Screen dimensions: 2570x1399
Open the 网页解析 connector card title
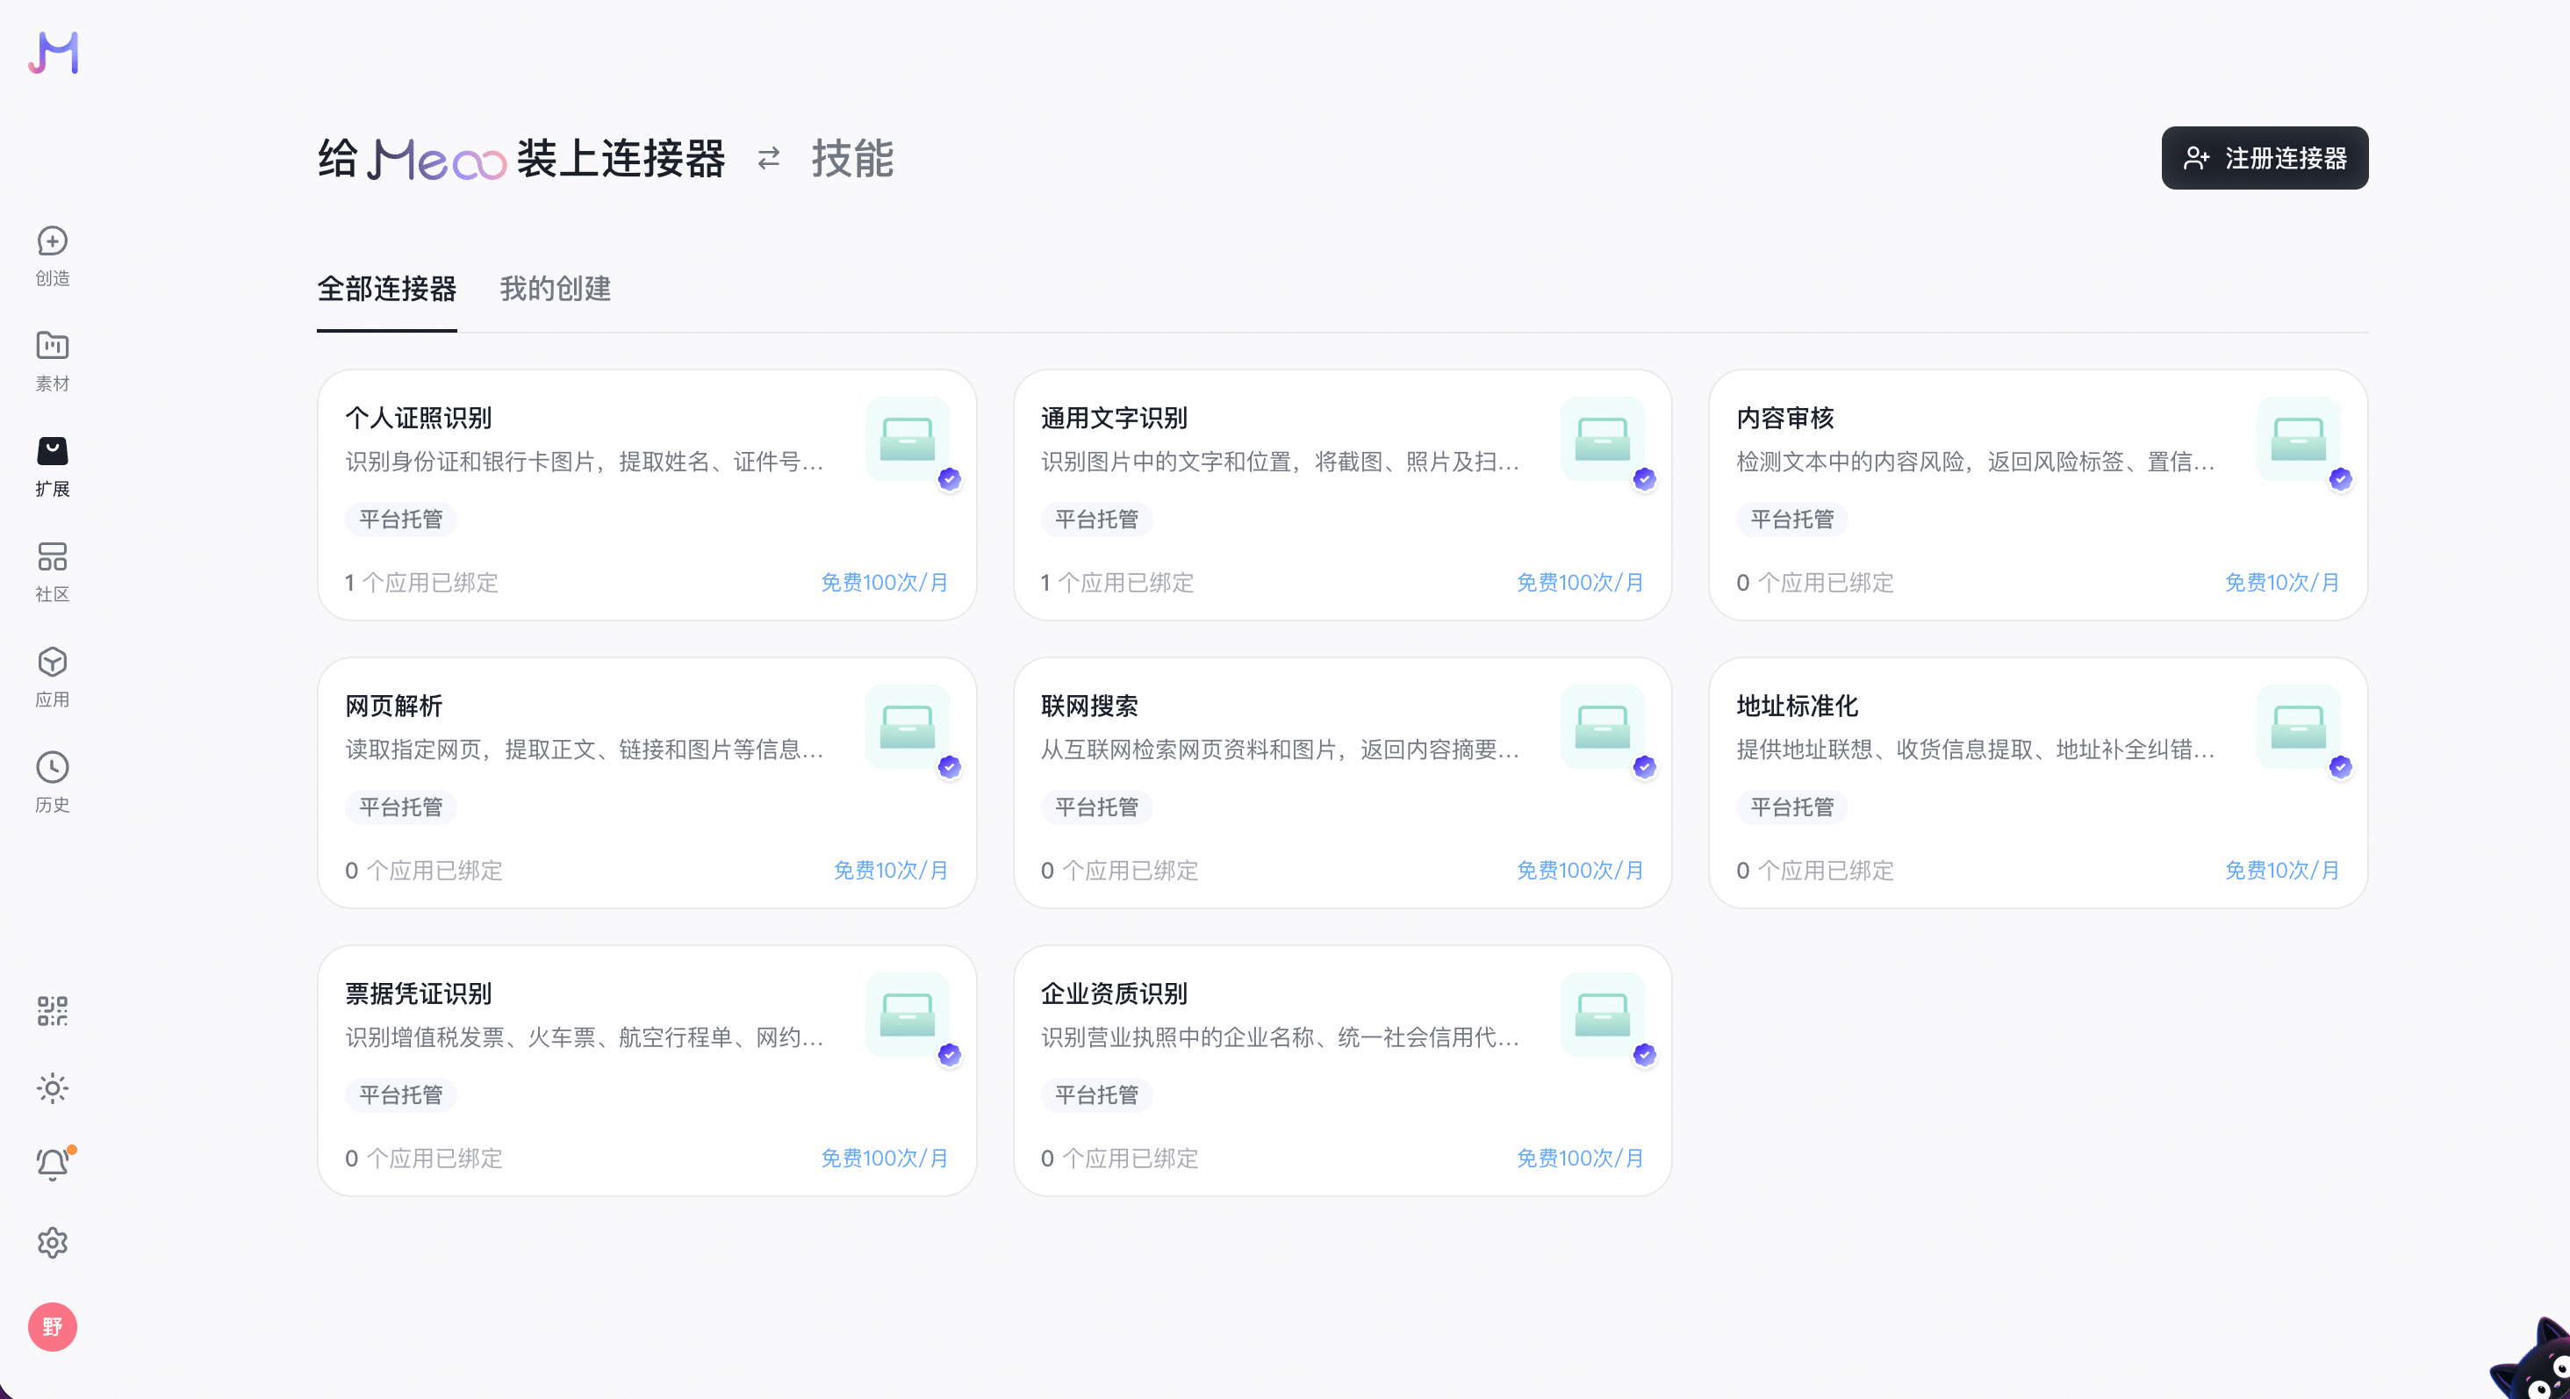394,707
